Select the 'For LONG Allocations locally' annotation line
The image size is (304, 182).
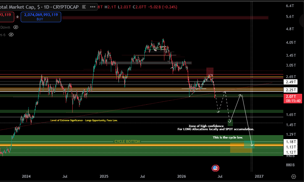pos(216,129)
